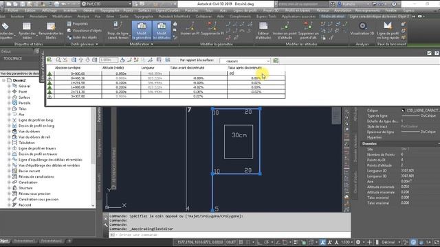
Task: Select the Talus tree item
Action: [23, 108]
